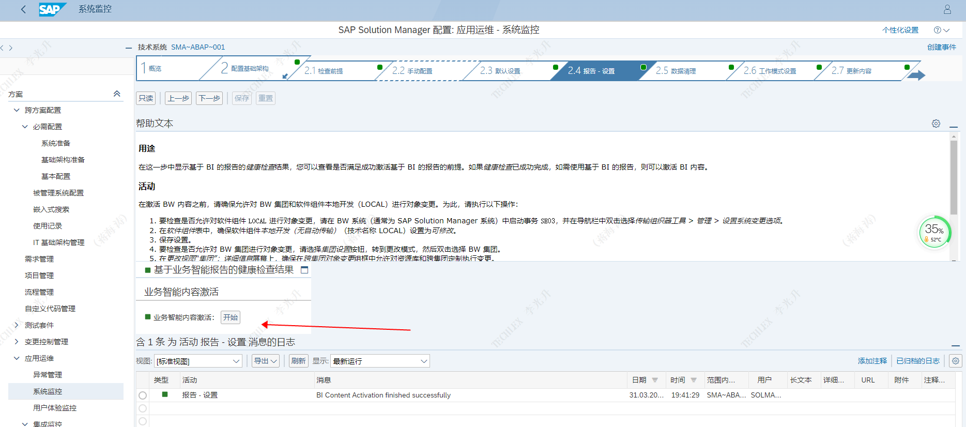The height and width of the screenshot is (427, 966).
Task: Click the 刷新 refresh button
Action: 298,361
